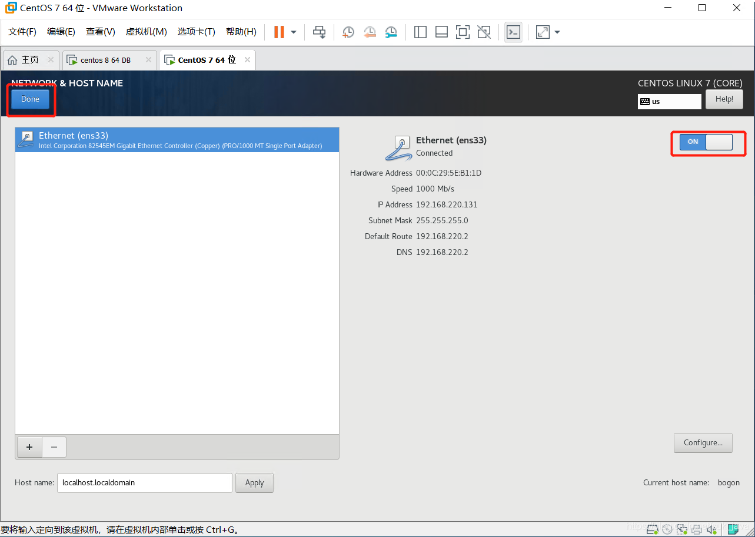
Task: Click the sound card status icon
Action: 712,529
